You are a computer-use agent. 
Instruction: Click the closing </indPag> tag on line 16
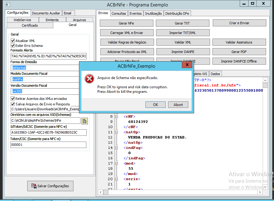[134, 158]
